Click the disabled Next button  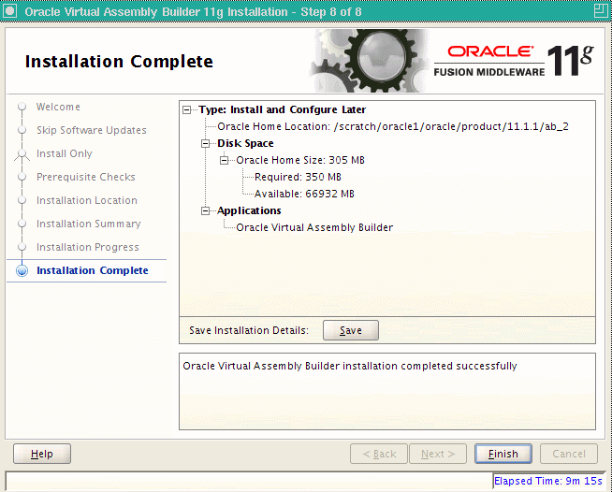click(x=438, y=454)
